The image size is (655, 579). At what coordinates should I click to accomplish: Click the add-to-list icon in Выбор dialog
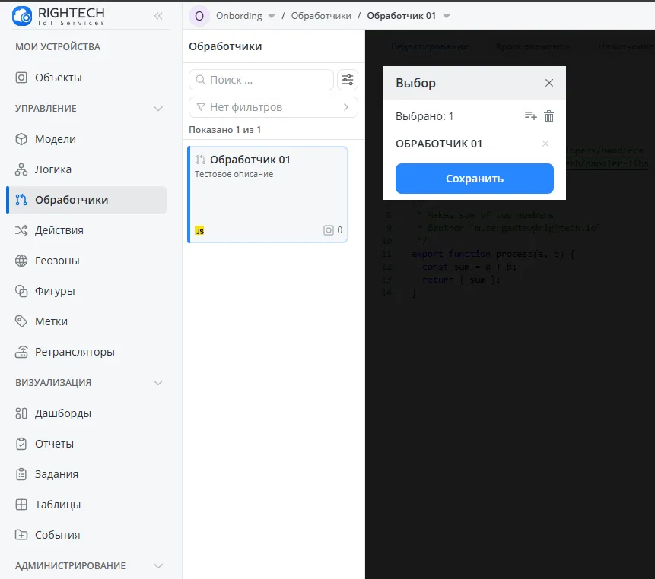pyautogui.click(x=530, y=116)
